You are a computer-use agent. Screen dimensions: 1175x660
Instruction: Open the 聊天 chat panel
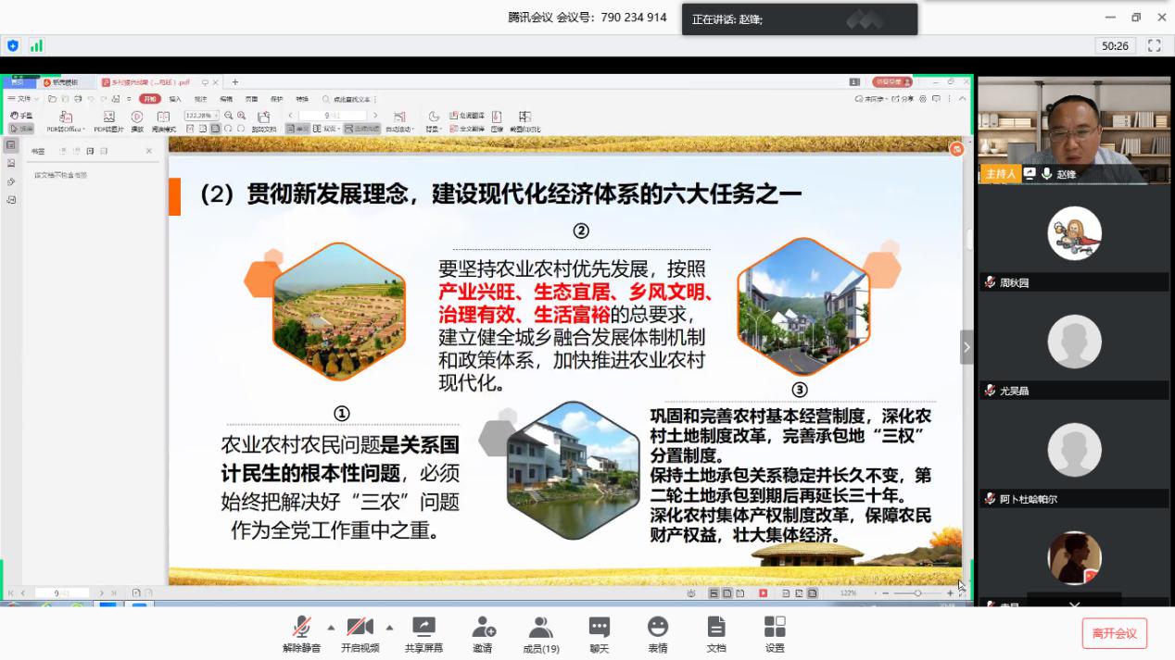(600, 634)
